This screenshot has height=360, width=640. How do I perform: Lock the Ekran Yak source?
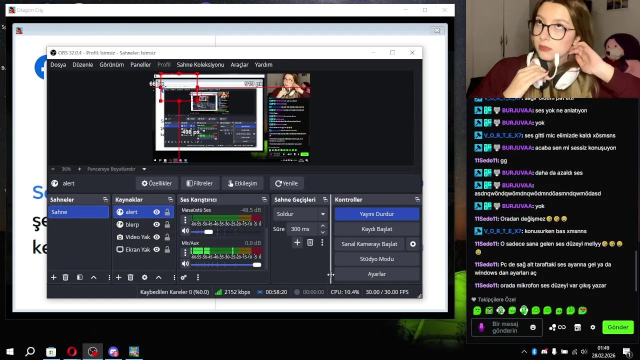167,249
